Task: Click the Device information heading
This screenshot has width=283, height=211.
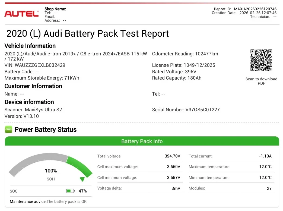Action: [x=29, y=102]
